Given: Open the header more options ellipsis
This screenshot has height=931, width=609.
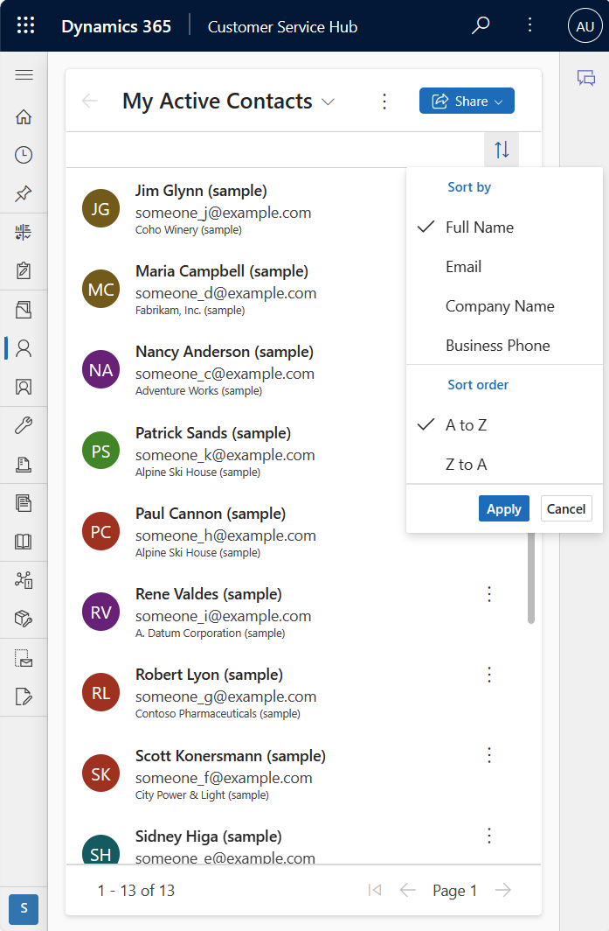Looking at the screenshot, I should tap(529, 25).
